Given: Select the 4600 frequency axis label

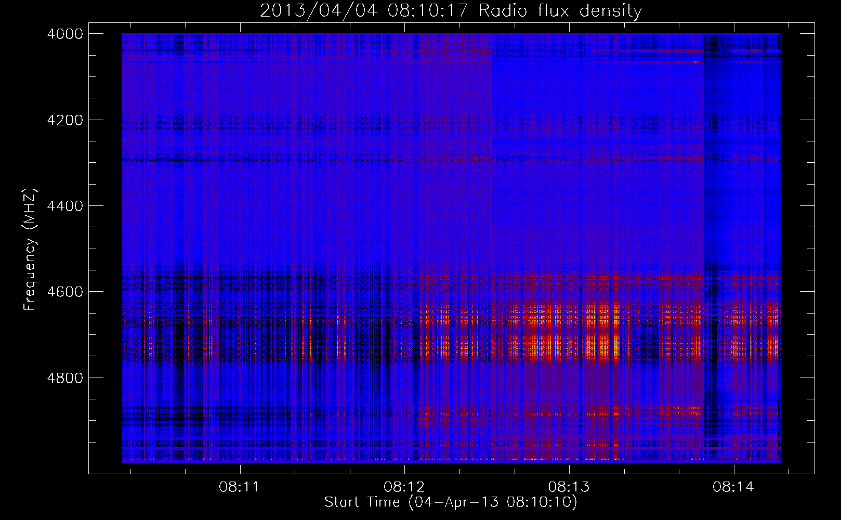Looking at the screenshot, I should [x=65, y=292].
